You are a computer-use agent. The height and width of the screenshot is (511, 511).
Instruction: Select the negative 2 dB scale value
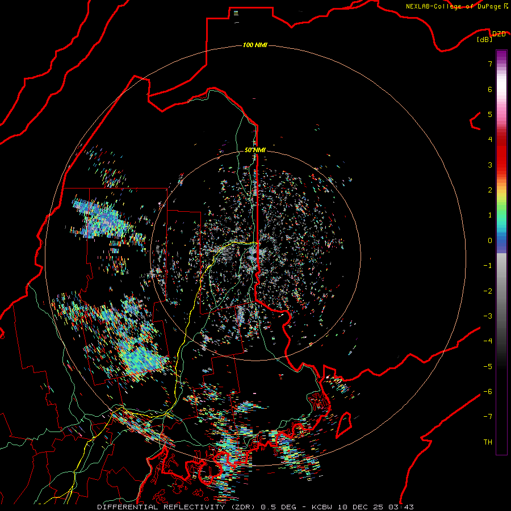[488, 291]
